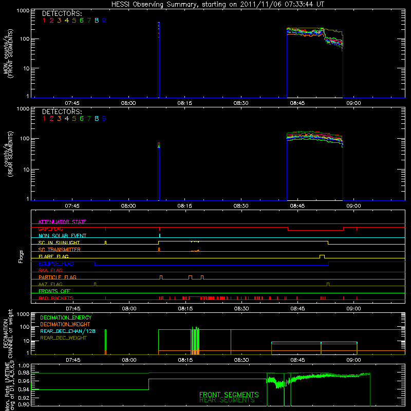The image size is (411, 411).
Task: Select detector 3 in front segments legend
Action: point(59,21)
